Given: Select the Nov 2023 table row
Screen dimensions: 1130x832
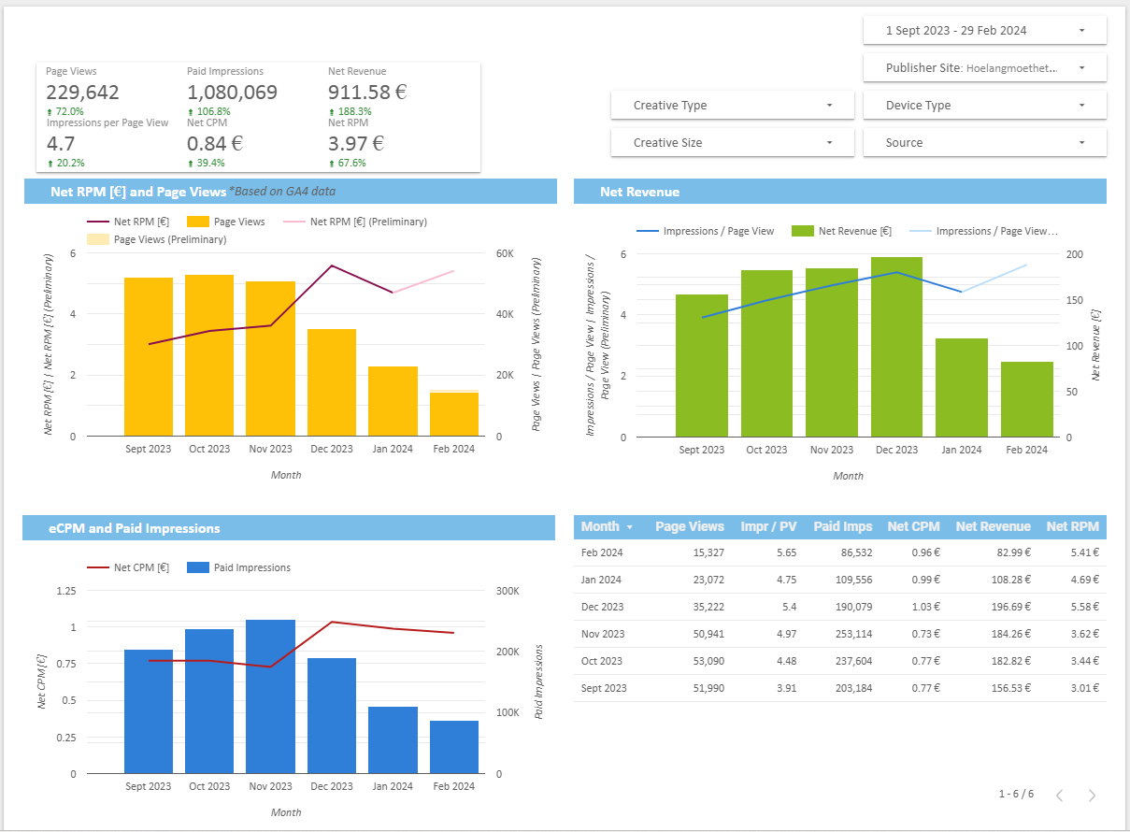Looking at the screenshot, I should [x=840, y=634].
